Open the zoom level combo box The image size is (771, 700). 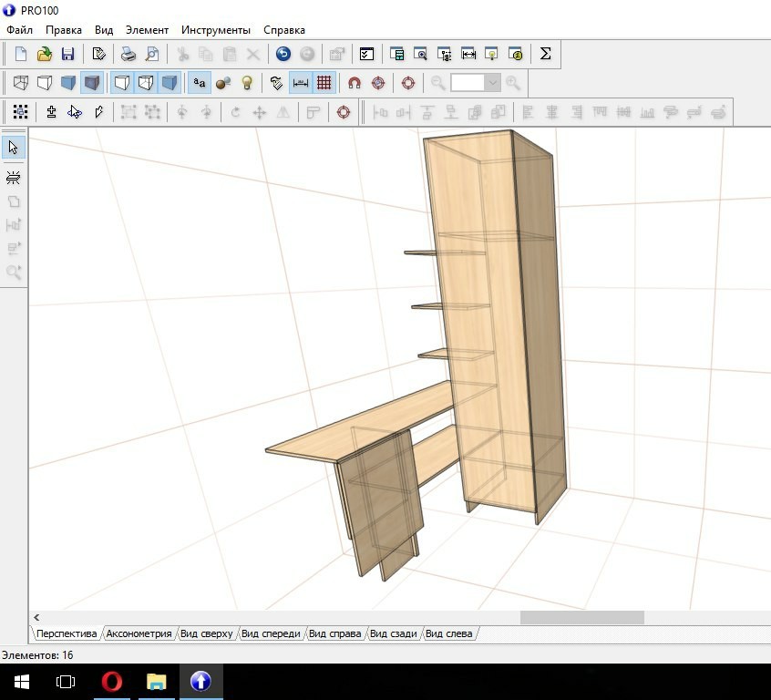476,83
